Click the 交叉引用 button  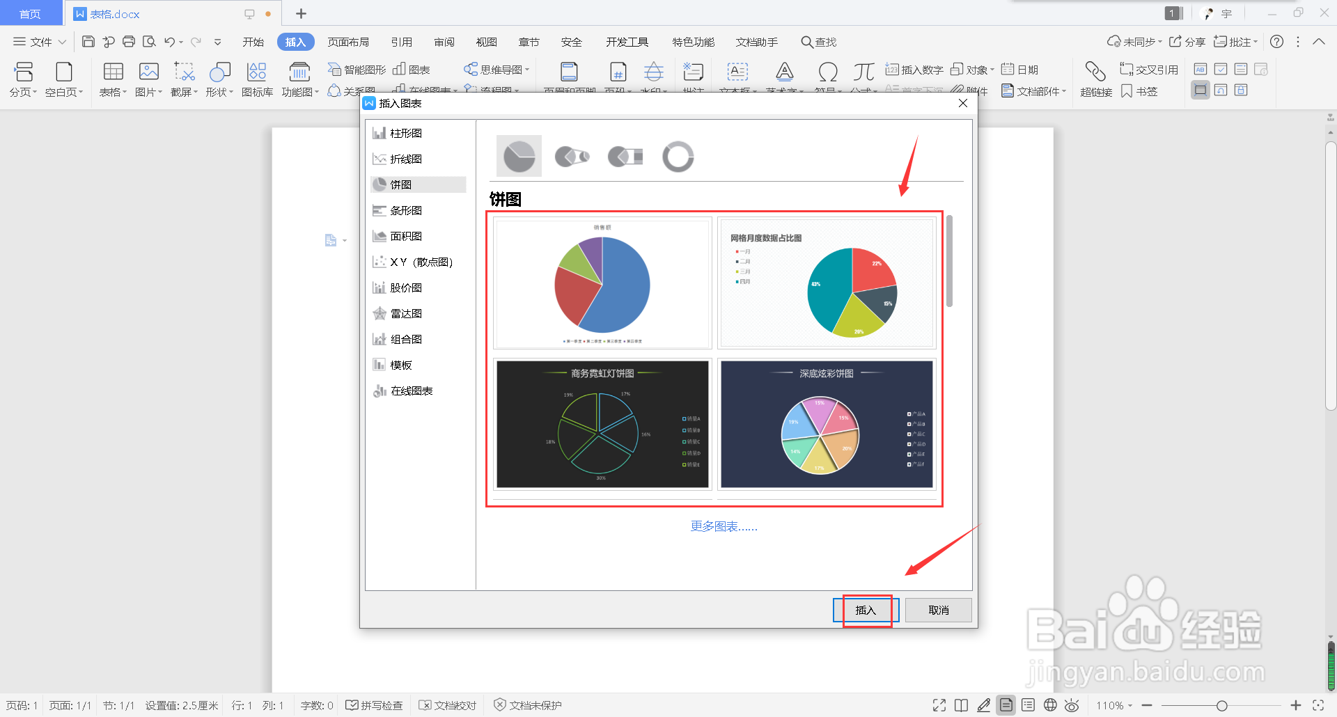click(x=1149, y=70)
